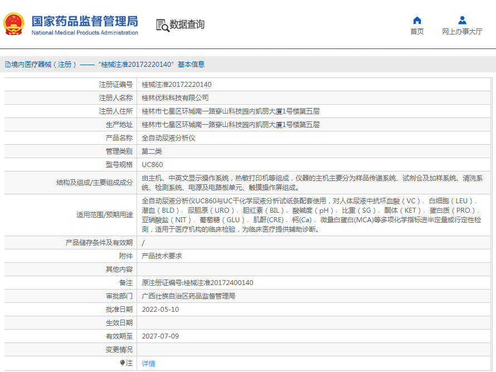Click registration number value 桂械注准20172220140 in table

(x=177, y=85)
